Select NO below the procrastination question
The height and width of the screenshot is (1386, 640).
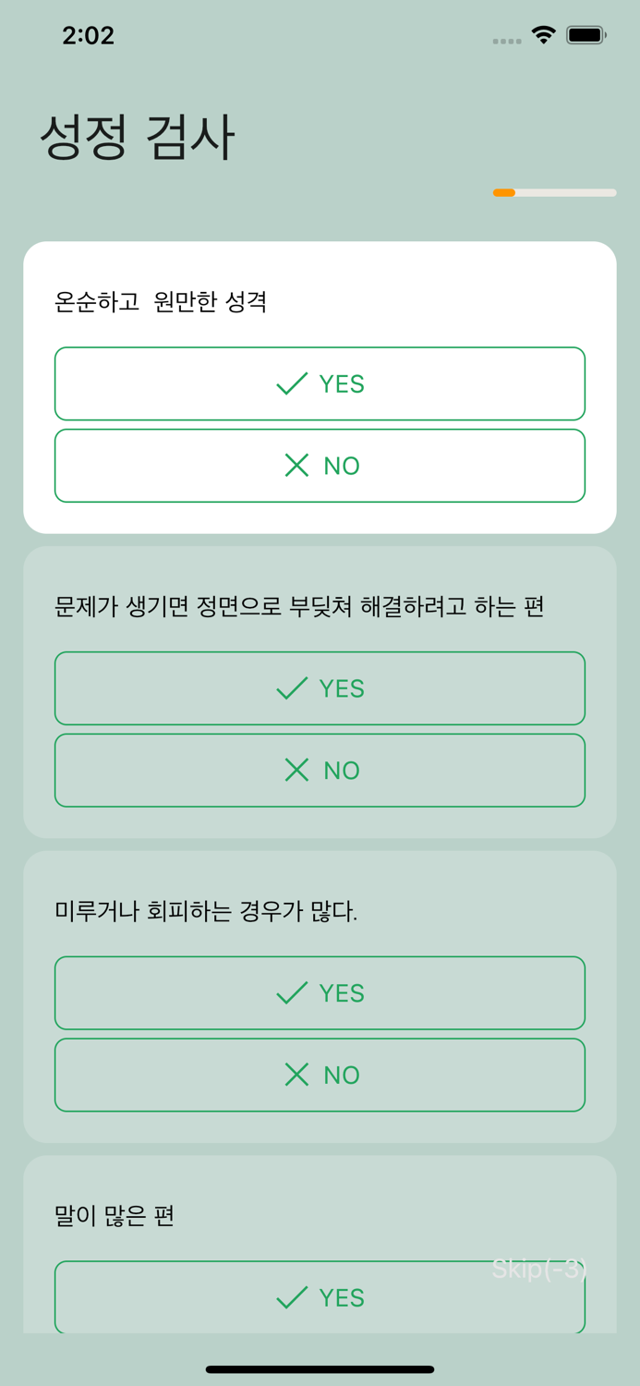point(320,1074)
